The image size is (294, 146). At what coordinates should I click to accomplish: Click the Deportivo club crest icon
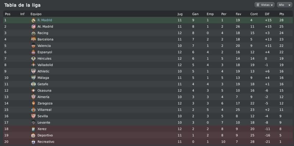[33, 135]
